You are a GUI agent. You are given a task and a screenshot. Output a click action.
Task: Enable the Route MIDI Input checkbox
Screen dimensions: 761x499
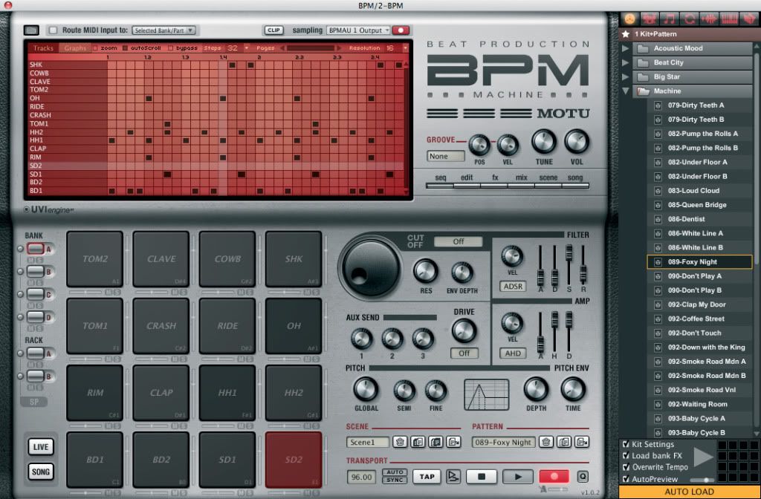point(53,30)
